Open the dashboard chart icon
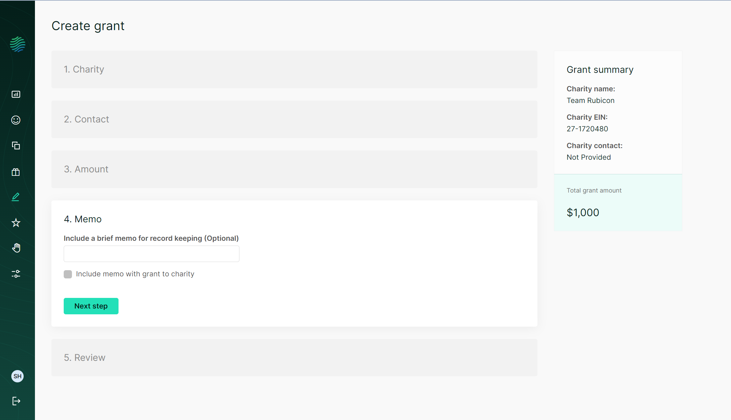 [16, 94]
